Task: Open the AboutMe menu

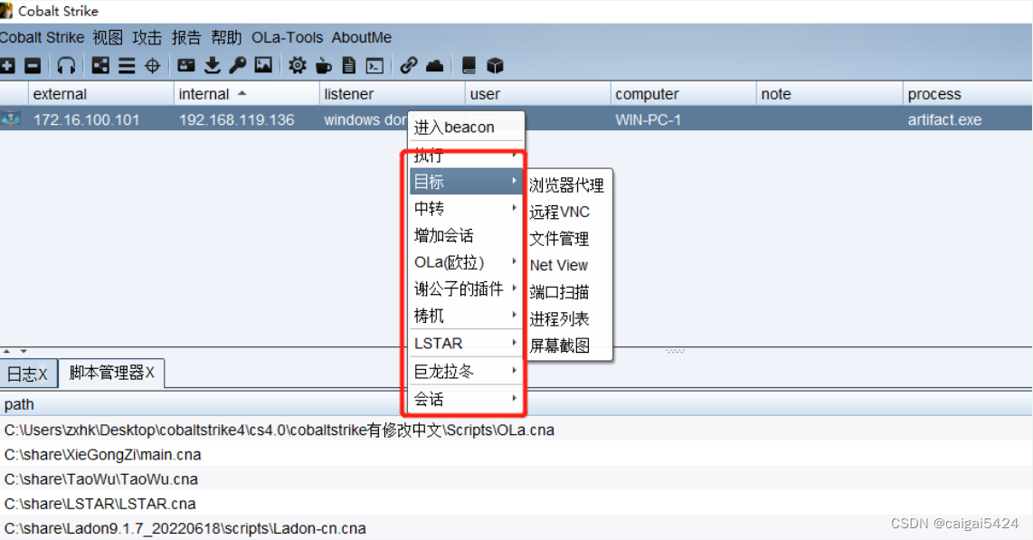Action: 362,37
